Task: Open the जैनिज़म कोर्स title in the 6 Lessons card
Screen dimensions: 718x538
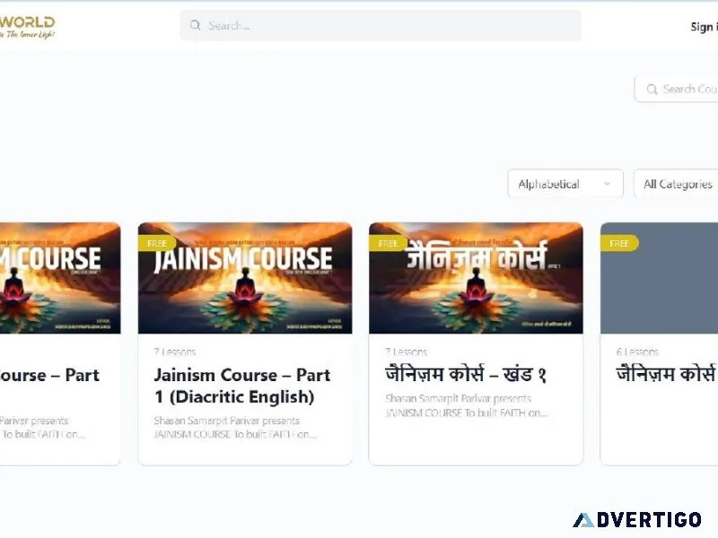Action: [667, 375]
